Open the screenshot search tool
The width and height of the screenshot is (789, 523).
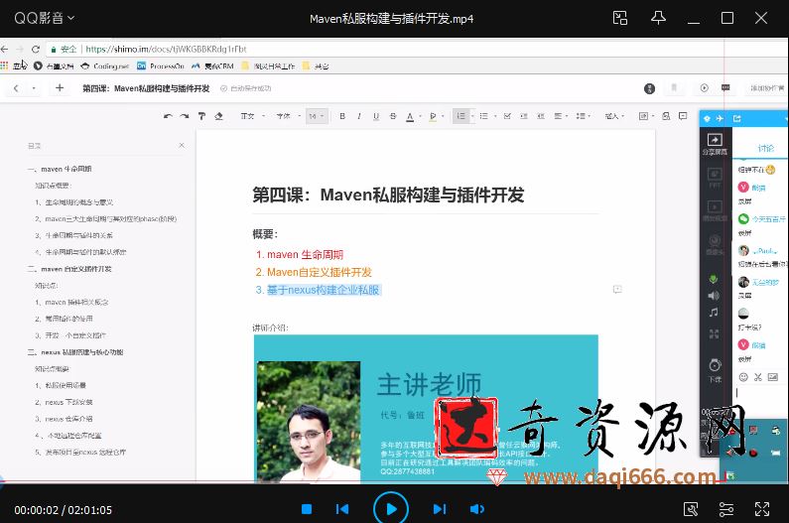[691, 509]
